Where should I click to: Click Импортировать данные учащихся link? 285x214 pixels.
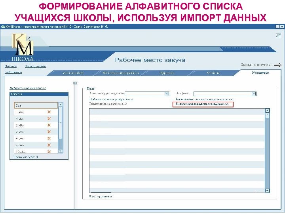[202, 104]
